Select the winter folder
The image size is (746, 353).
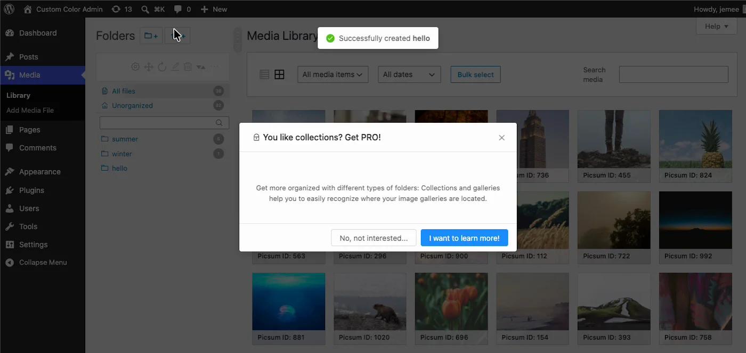(163, 154)
